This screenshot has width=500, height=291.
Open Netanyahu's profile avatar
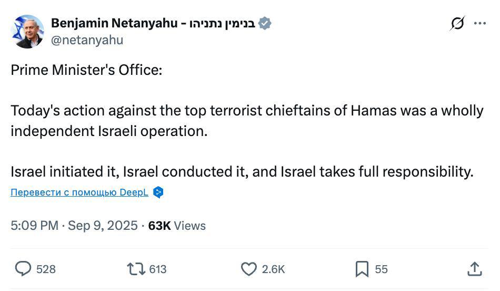27,32
